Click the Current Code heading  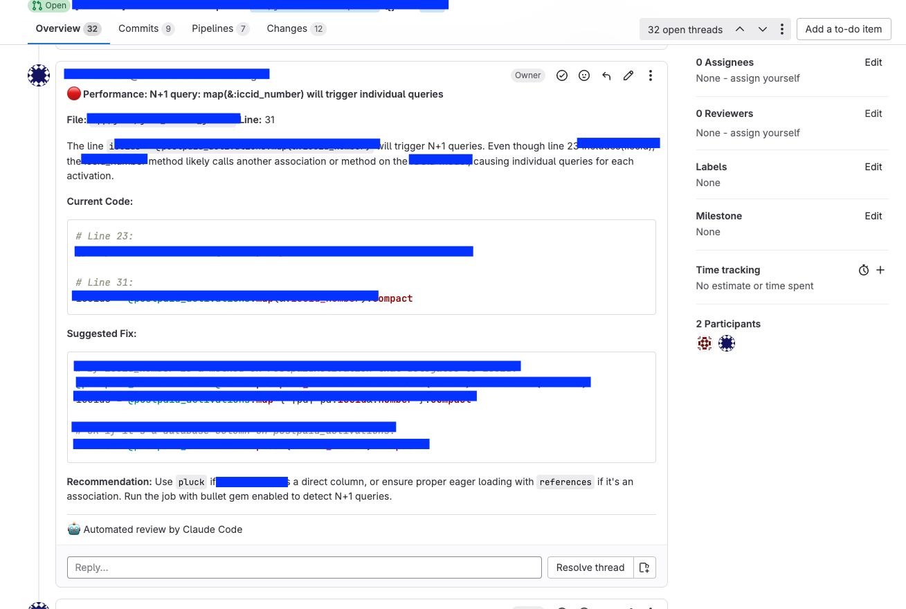pos(100,201)
